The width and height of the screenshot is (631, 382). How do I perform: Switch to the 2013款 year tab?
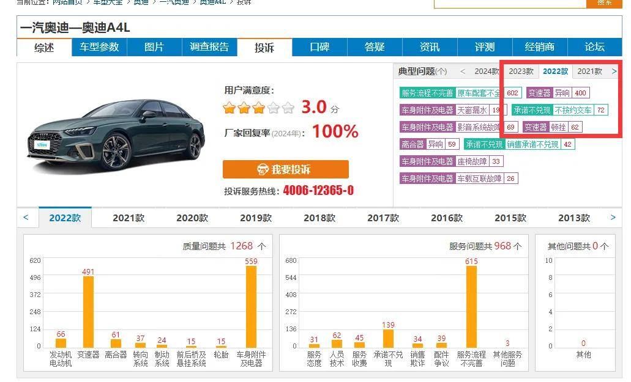click(x=574, y=218)
